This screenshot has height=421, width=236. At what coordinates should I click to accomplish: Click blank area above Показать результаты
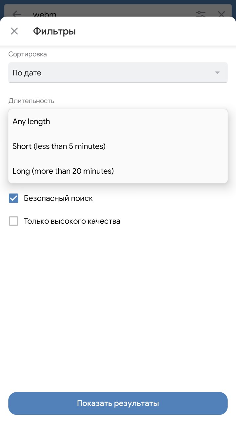coord(118,312)
